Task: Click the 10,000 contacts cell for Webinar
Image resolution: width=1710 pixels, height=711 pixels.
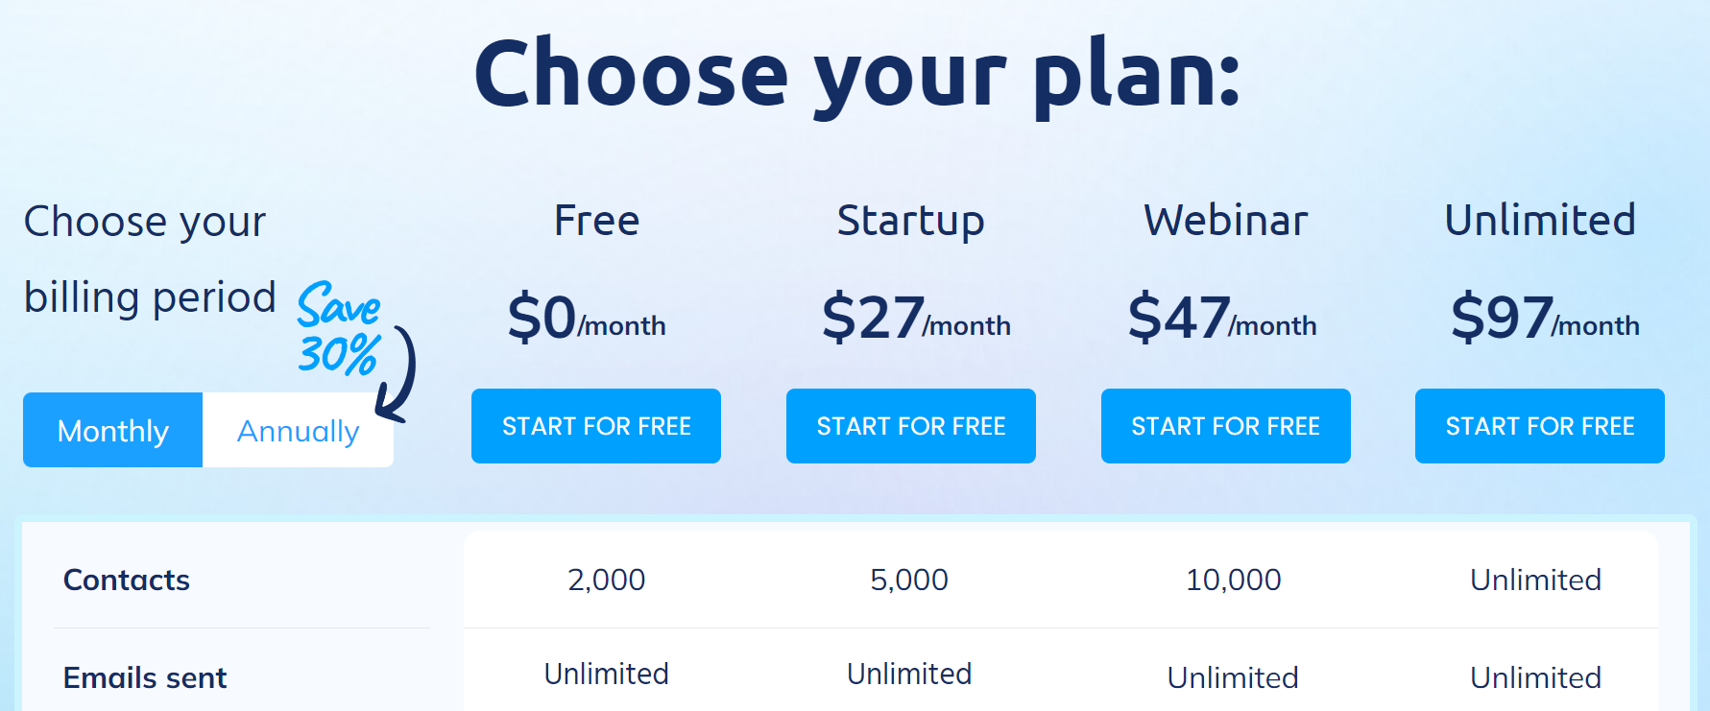Action: (1233, 580)
